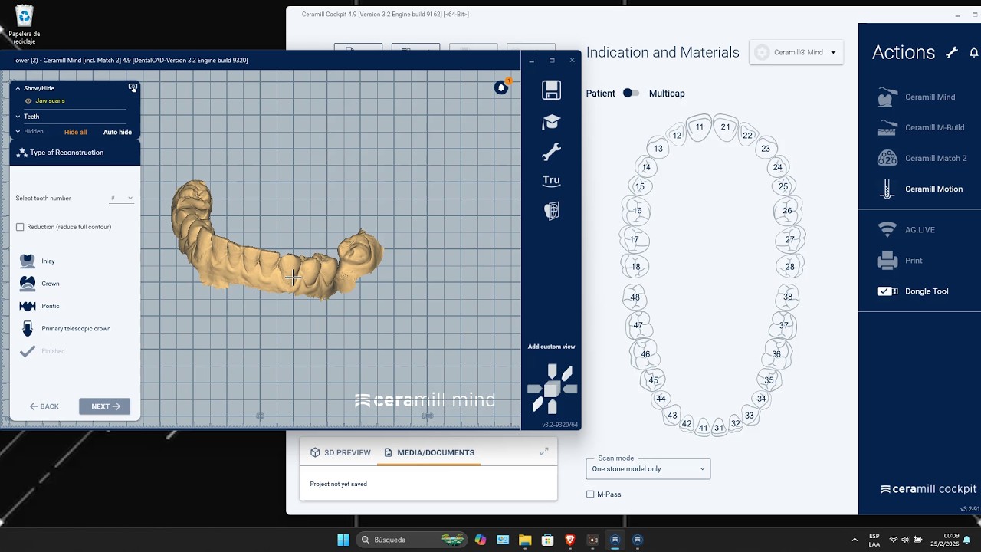The width and height of the screenshot is (981, 552).
Task: Click the Jaw scans label
Action: pos(50,101)
